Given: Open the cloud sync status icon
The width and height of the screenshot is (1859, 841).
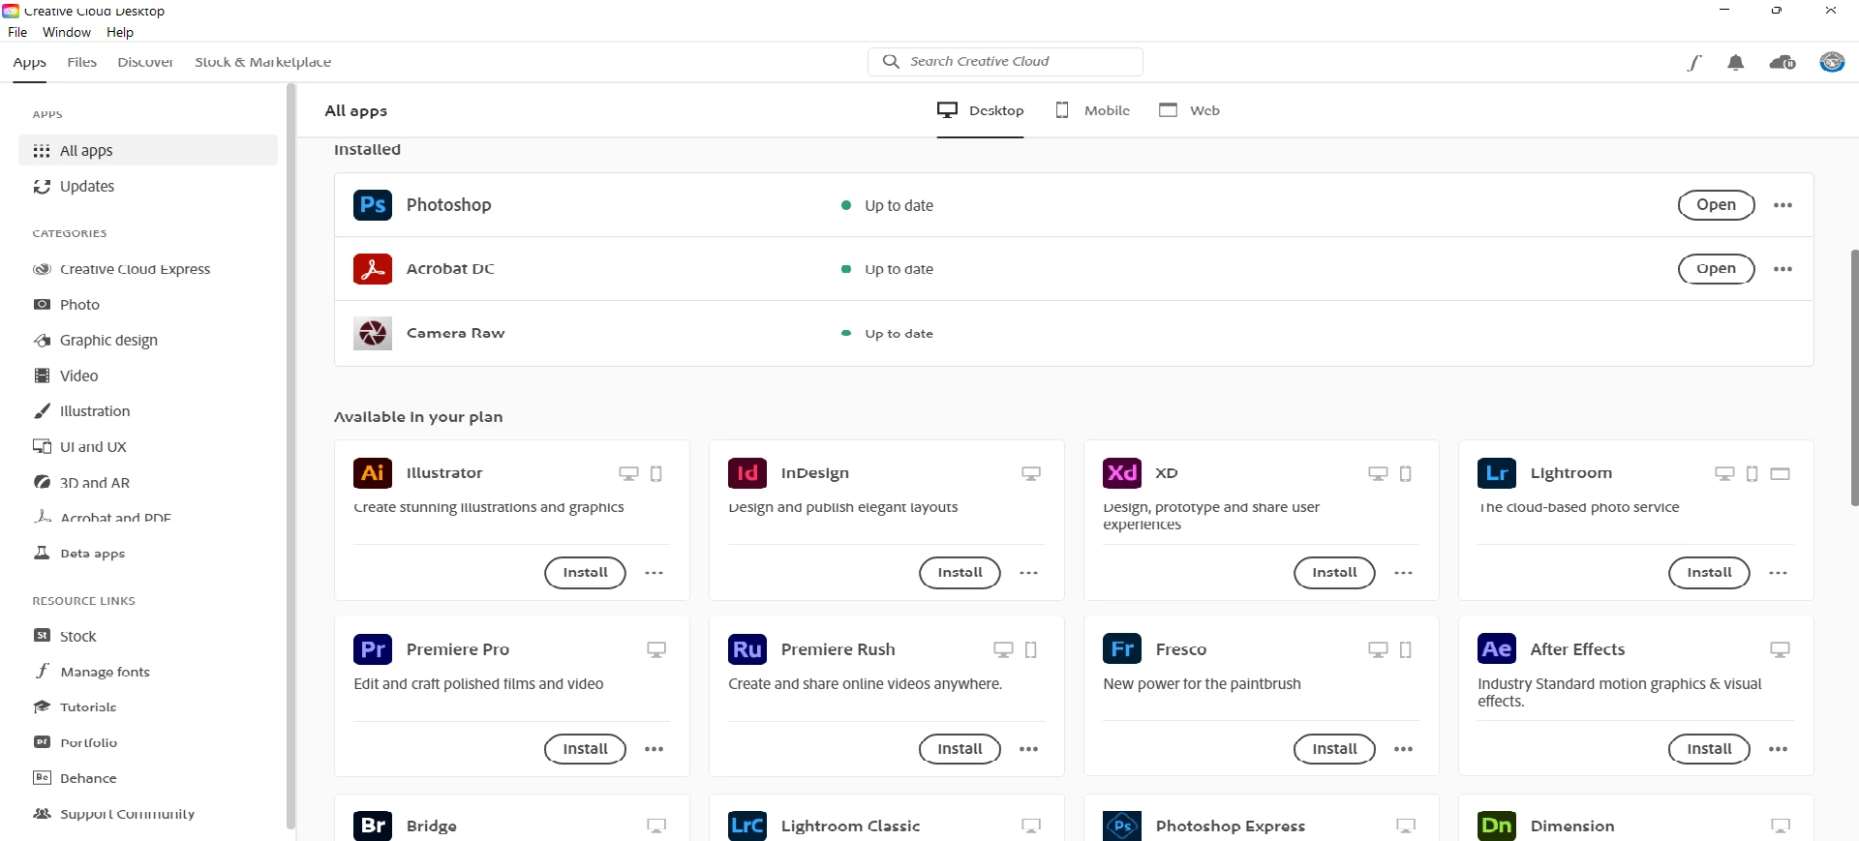Looking at the screenshot, I should pyautogui.click(x=1783, y=63).
